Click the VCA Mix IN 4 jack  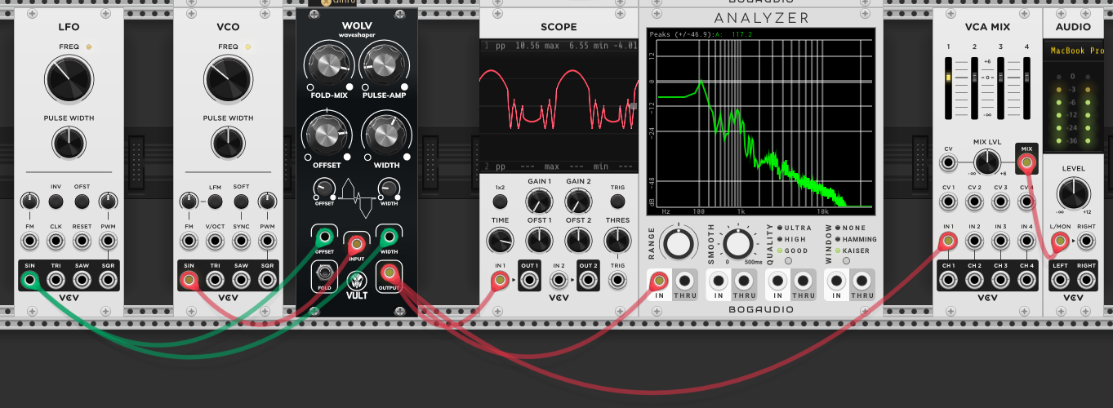click(x=1026, y=241)
